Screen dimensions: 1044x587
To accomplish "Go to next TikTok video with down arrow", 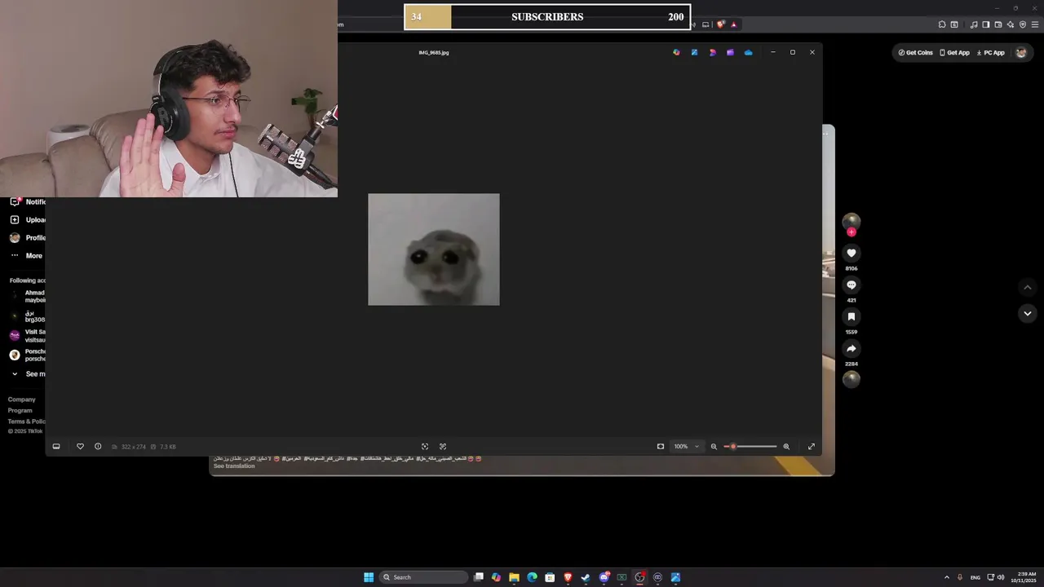I will pyautogui.click(x=1028, y=313).
